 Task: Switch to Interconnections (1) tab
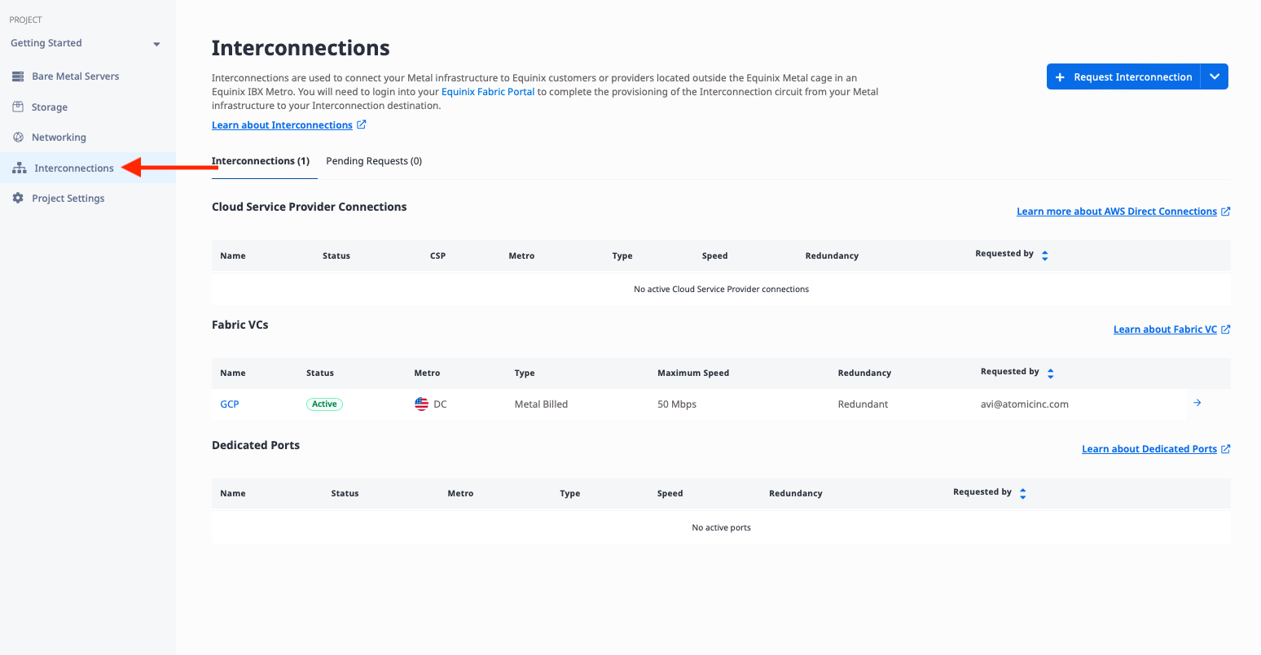pyautogui.click(x=261, y=161)
